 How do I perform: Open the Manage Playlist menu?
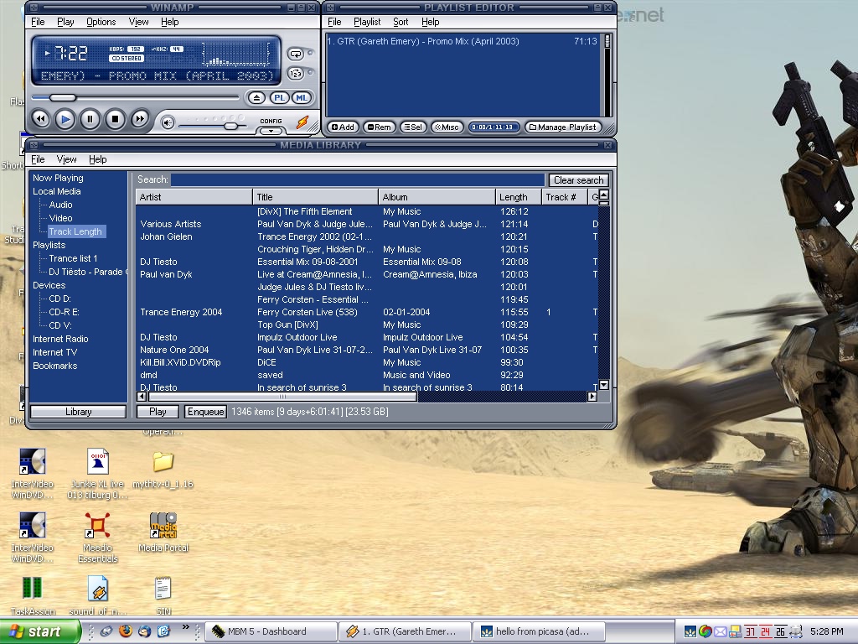pyautogui.click(x=562, y=127)
